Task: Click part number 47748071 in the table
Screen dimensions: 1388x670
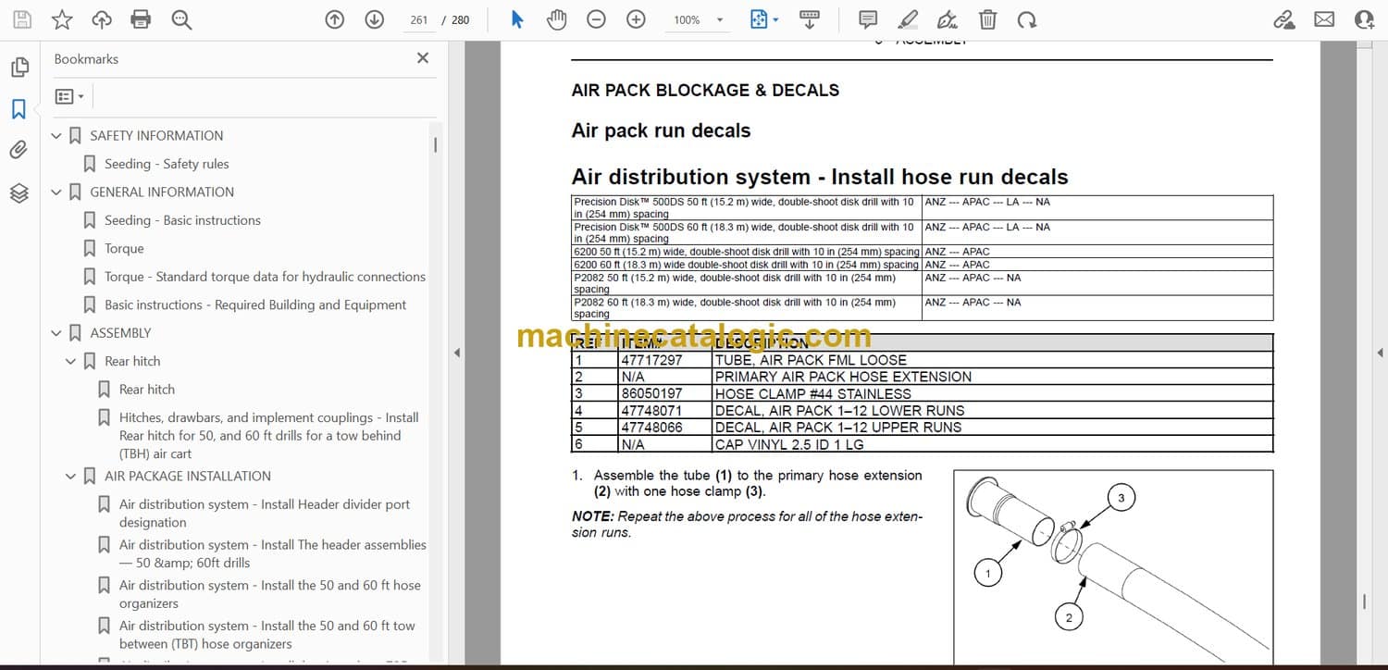Action: point(652,410)
